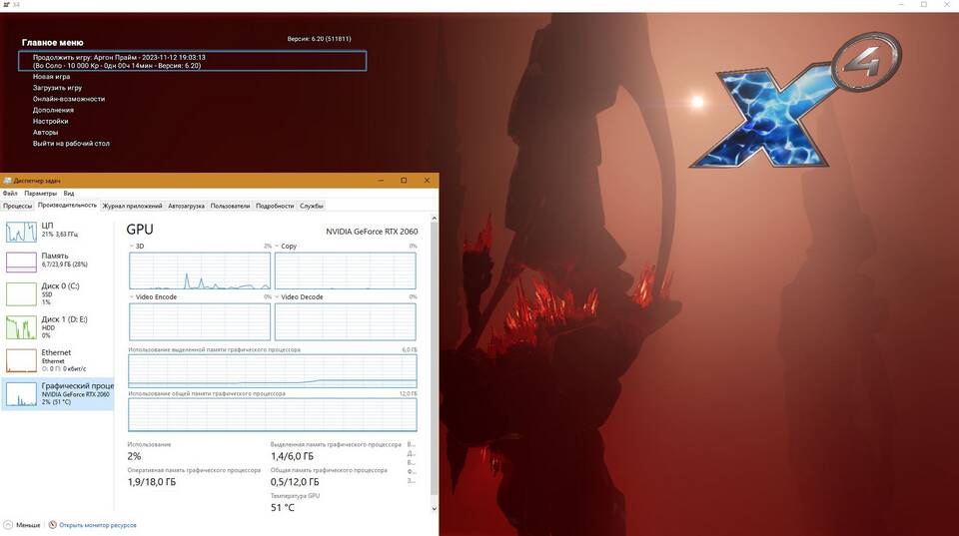
Task: Switch to the Процессы tab
Action: [18, 206]
